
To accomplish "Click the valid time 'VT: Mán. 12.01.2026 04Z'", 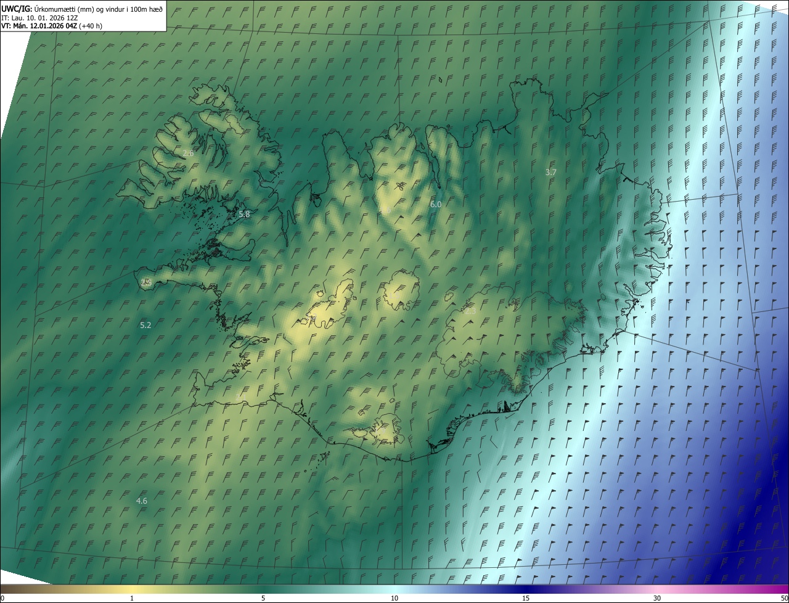I will [x=39, y=26].
